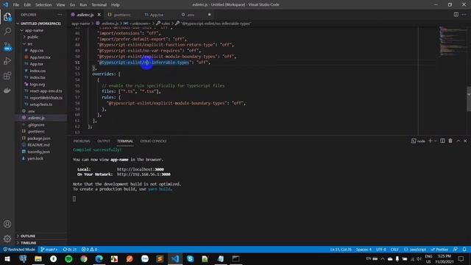Click the errors and warnings count in the status bar
Viewport: 471px width, 265px height.
pos(90,250)
